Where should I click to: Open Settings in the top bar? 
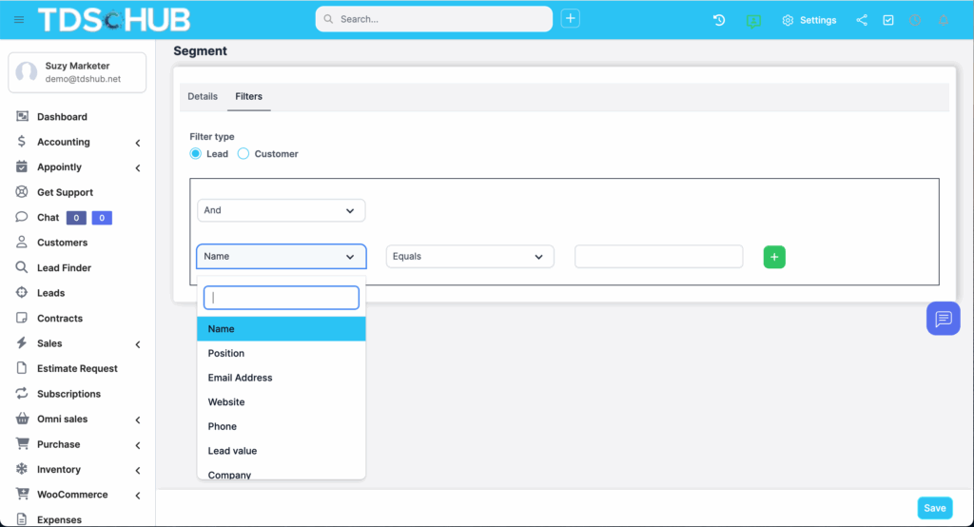[809, 20]
